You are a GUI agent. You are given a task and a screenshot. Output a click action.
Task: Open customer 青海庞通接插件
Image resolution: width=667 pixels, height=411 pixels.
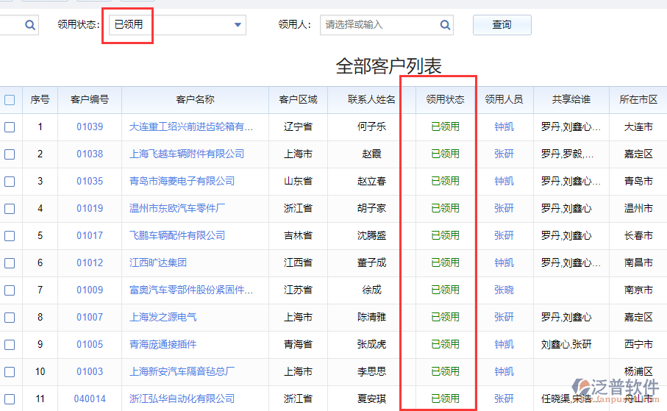[x=163, y=345]
